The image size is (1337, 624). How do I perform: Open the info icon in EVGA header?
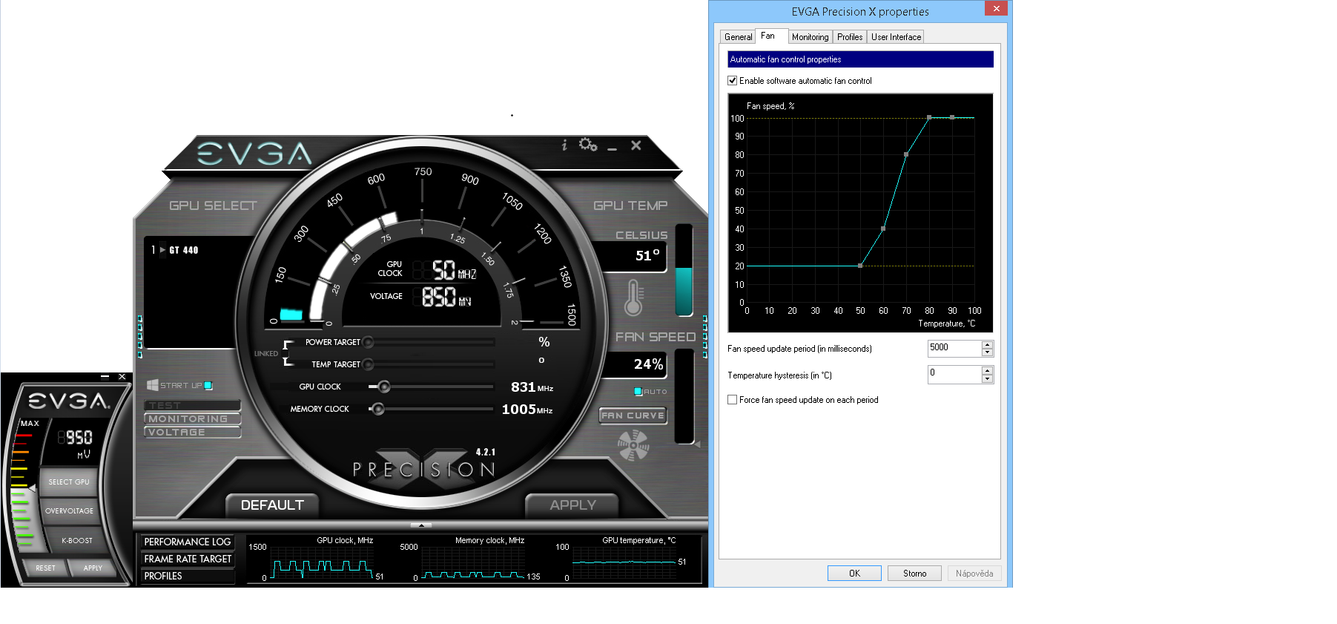click(564, 145)
